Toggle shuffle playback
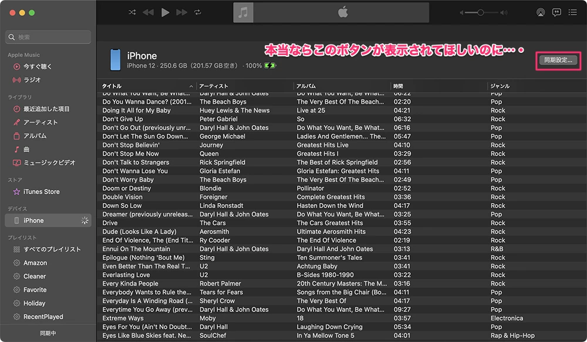The height and width of the screenshot is (342, 587). click(132, 12)
